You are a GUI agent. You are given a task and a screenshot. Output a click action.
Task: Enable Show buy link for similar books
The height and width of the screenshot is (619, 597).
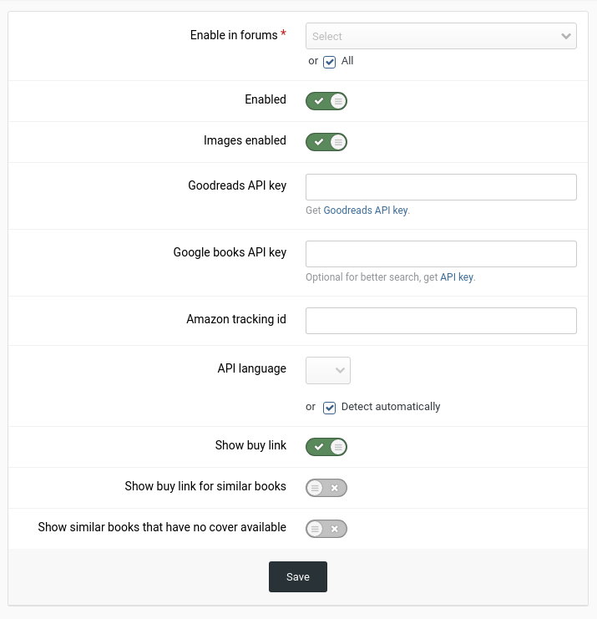[x=326, y=488]
